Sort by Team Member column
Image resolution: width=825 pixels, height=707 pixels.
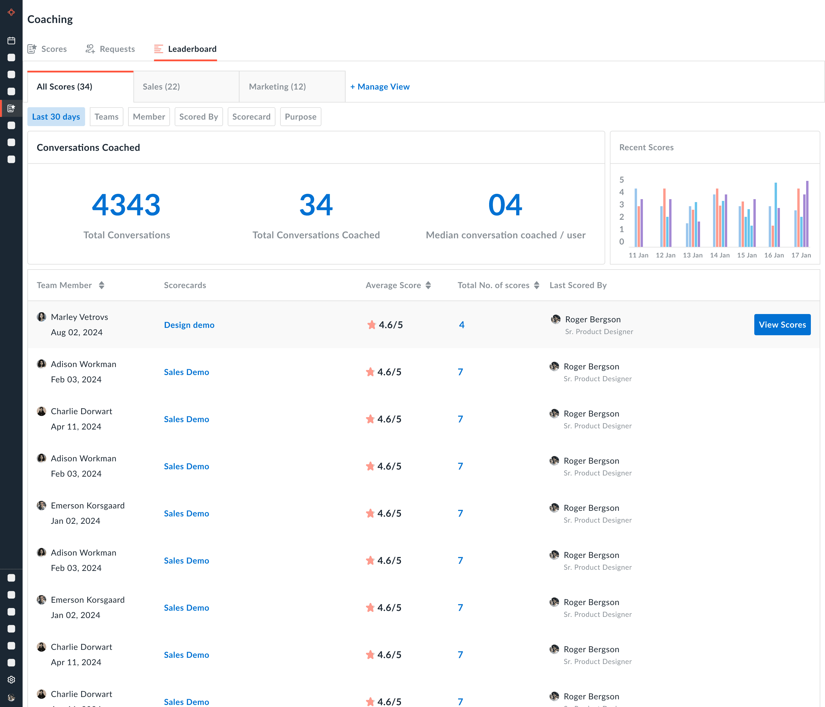coord(102,285)
